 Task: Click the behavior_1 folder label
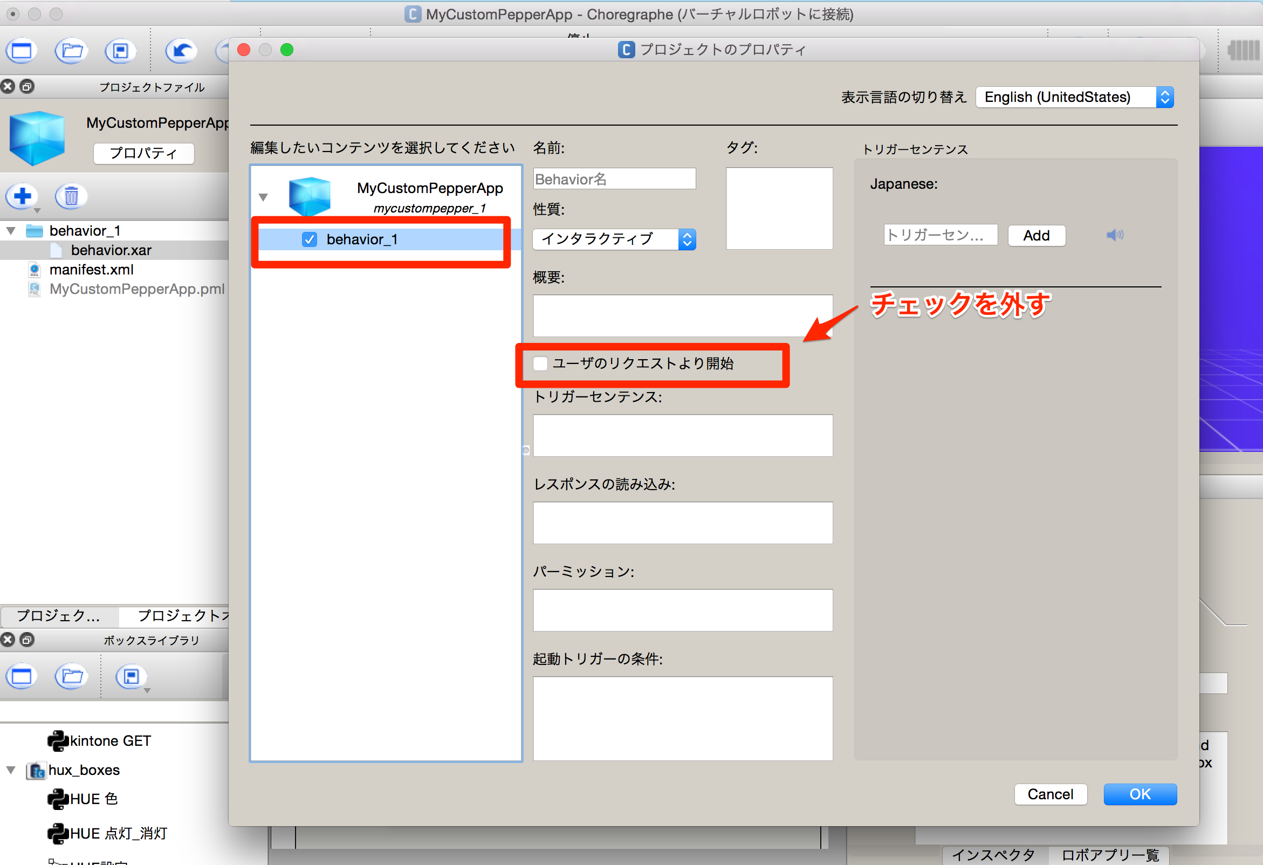85,231
